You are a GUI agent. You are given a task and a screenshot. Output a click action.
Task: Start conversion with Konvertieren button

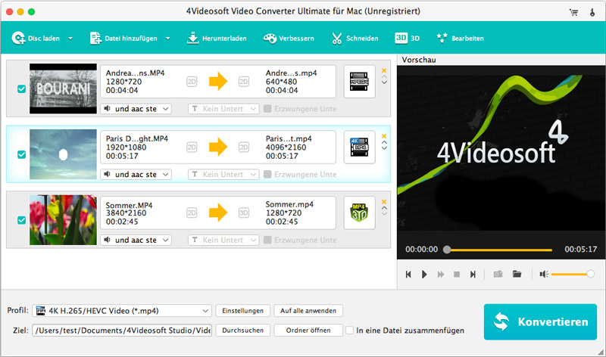click(540, 322)
